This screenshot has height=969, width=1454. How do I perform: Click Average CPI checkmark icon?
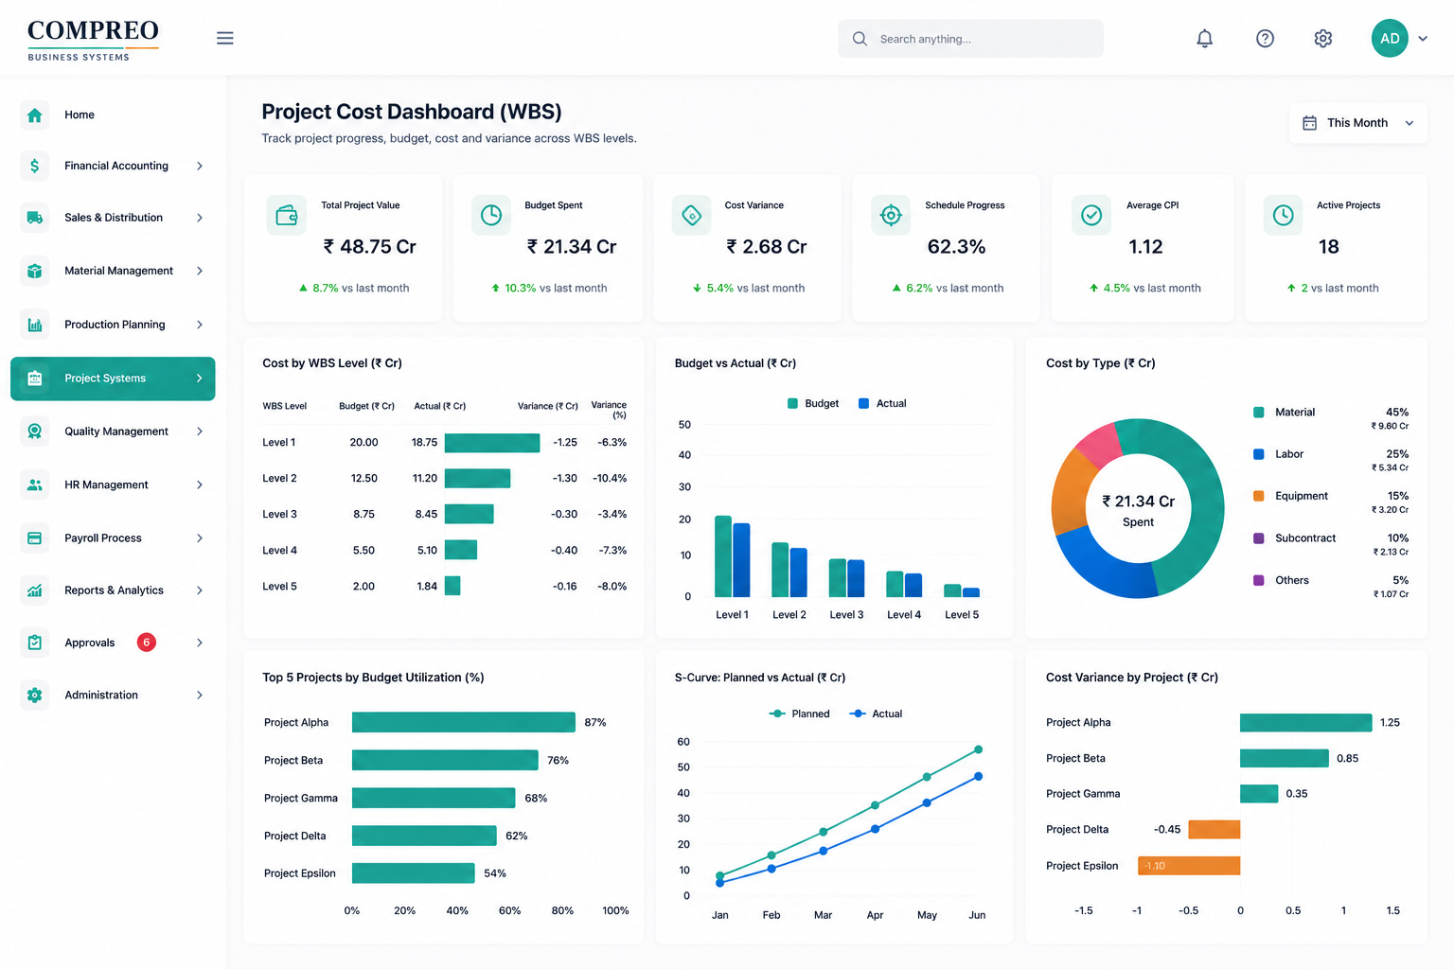[1091, 216]
